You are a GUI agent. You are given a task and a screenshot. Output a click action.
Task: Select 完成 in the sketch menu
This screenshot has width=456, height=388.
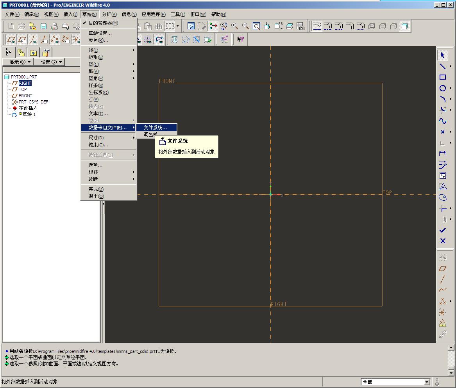[109, 189]
